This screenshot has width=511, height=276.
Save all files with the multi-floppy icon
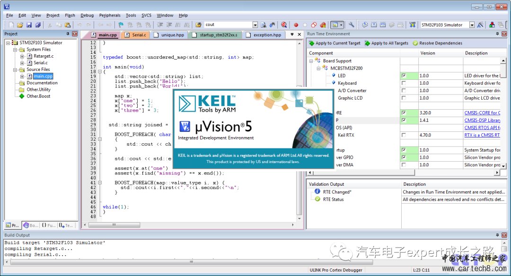tap(38, 25)
